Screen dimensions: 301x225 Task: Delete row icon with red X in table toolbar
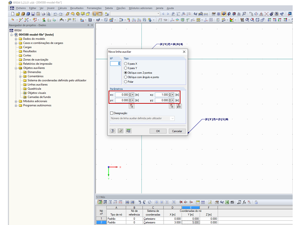[181, 202]
